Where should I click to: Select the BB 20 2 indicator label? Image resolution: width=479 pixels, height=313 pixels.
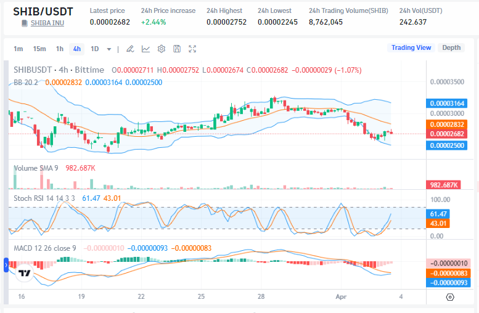click(26, 83)
